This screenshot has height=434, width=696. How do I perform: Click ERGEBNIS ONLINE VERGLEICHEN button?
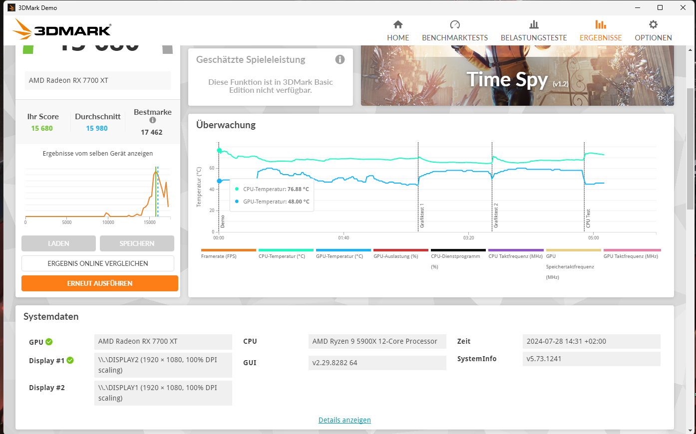pos(98,263)
